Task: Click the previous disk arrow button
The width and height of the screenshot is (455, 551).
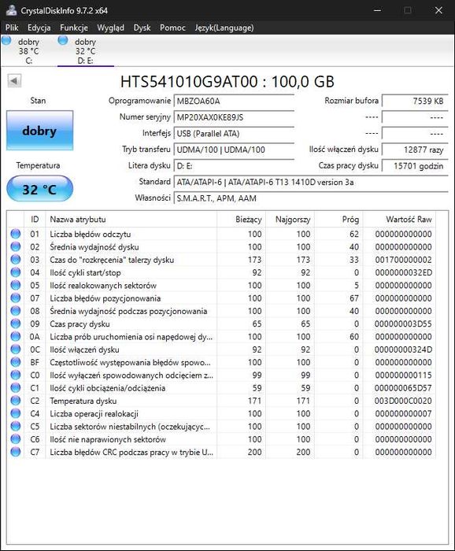Action: pyautogui.click(x=14, y=81)
